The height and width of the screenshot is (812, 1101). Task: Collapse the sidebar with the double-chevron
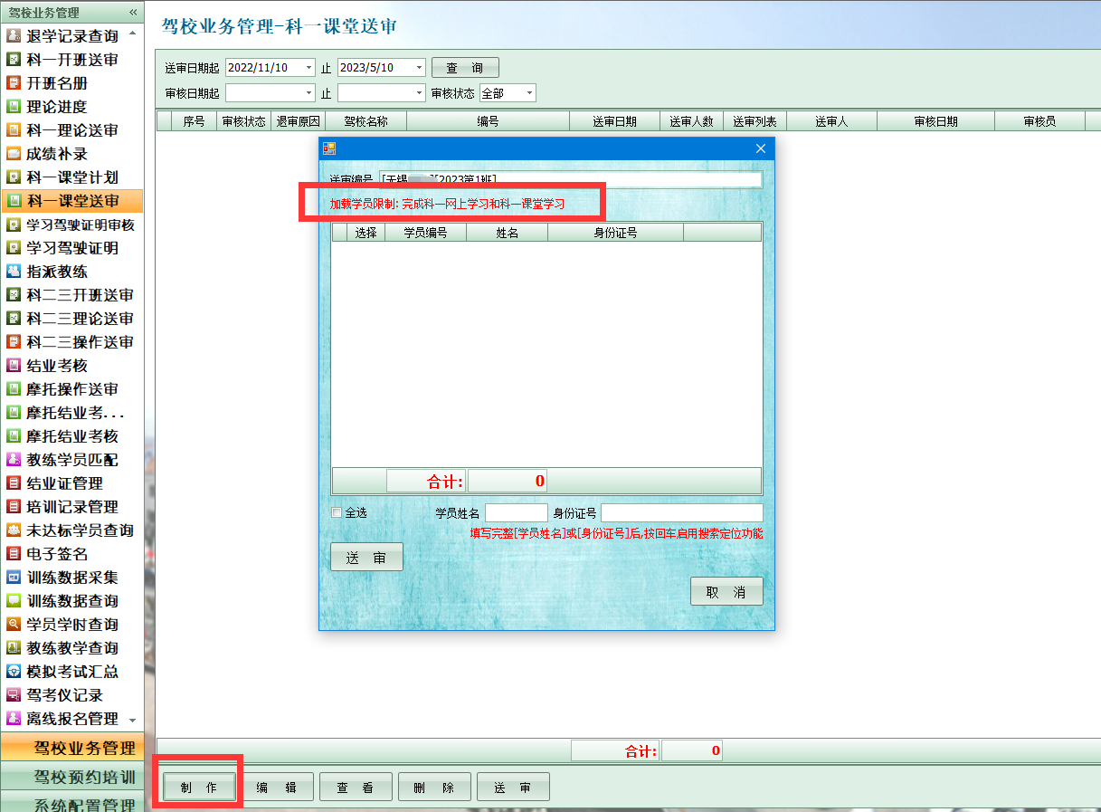click(133, 13)
